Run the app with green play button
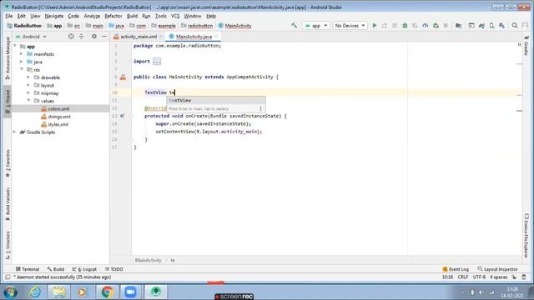 [375, 26]
